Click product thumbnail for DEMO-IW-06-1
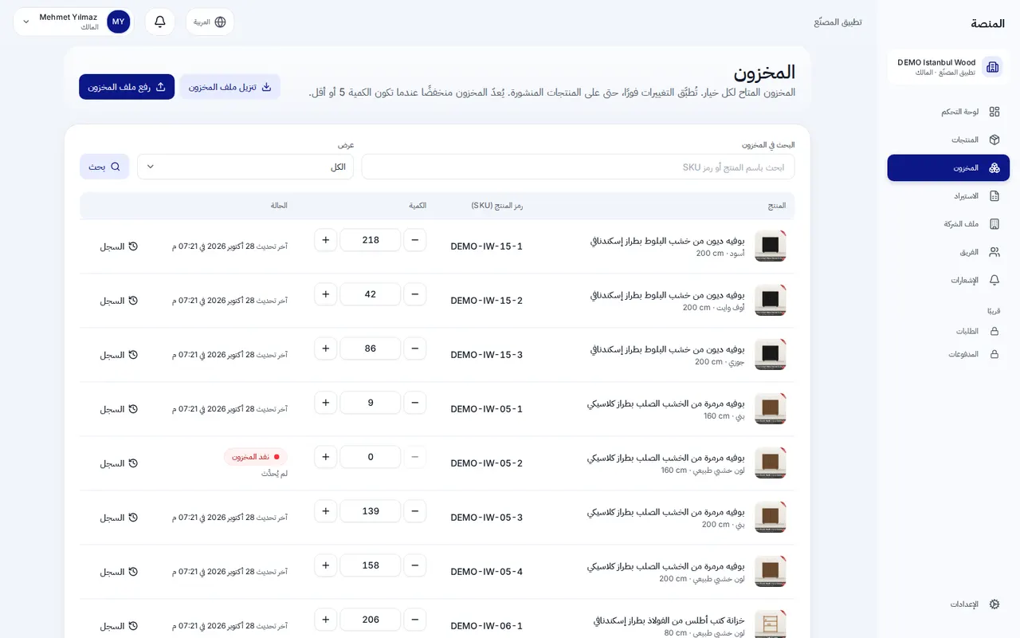 point(771,624)
